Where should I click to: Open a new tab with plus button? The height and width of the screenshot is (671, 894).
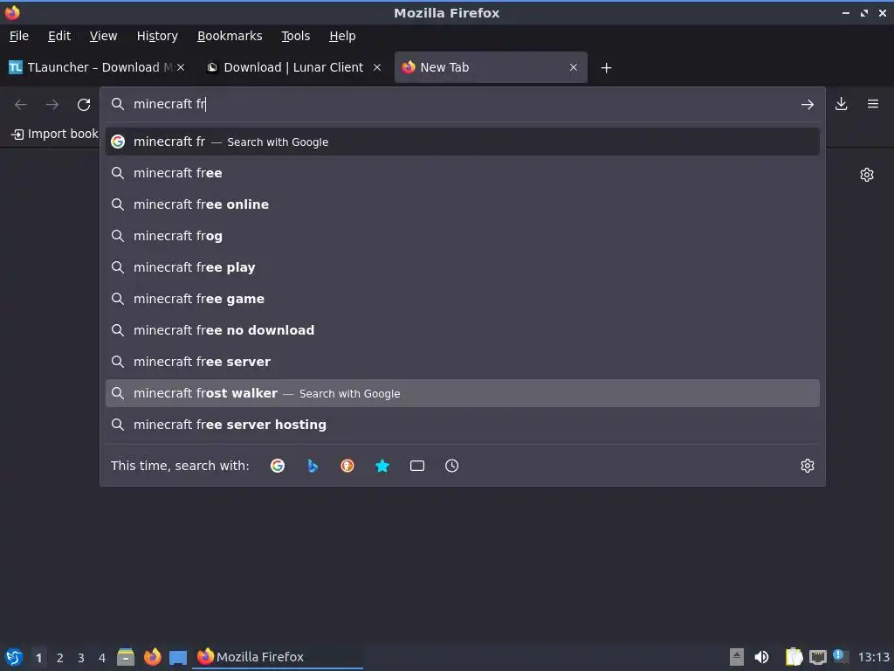pos(606,68)
